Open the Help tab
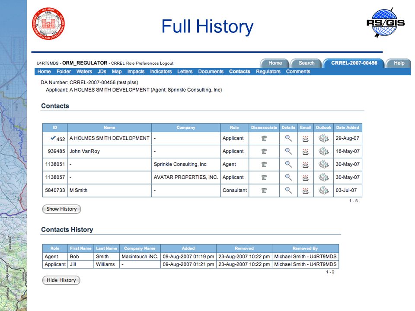This screenshot has height=311, width=415. tap(399, 63)
